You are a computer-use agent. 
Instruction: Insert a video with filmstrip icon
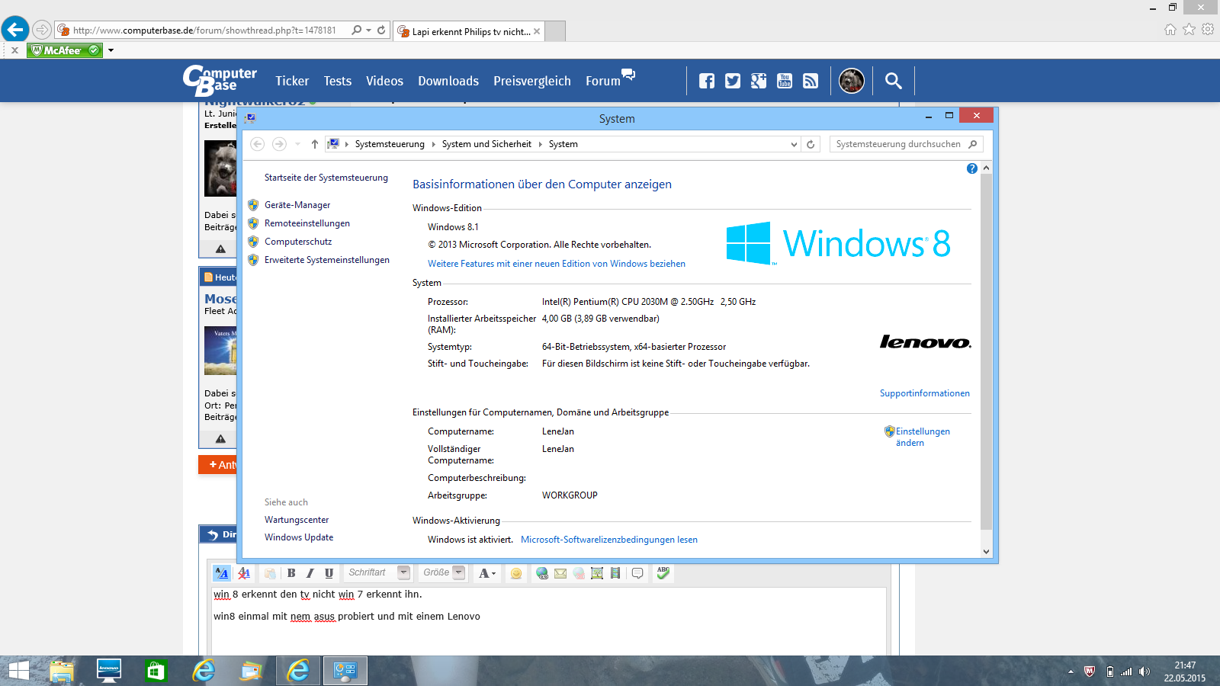click(615, 573)
